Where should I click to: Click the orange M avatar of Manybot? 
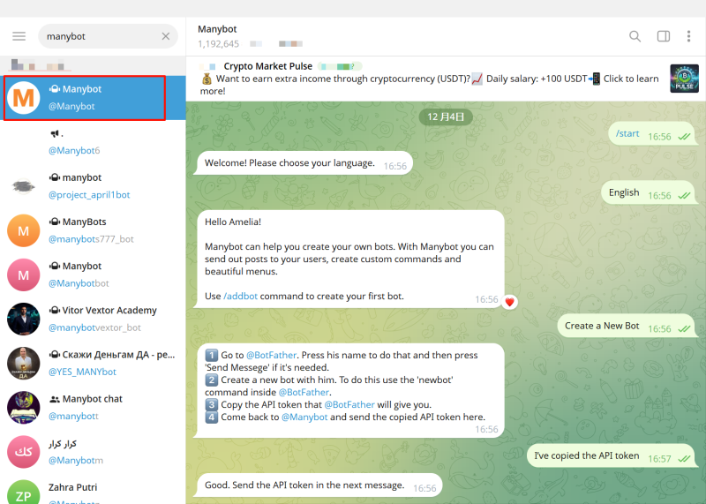click(x=24, y=98)
